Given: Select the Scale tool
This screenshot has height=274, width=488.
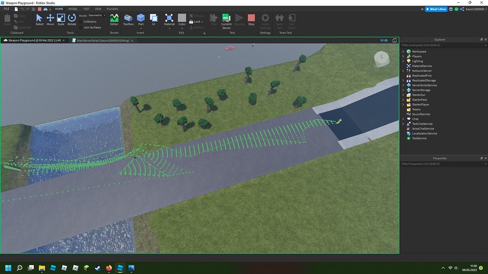Looking at the screenshot, I should point(60,19).
